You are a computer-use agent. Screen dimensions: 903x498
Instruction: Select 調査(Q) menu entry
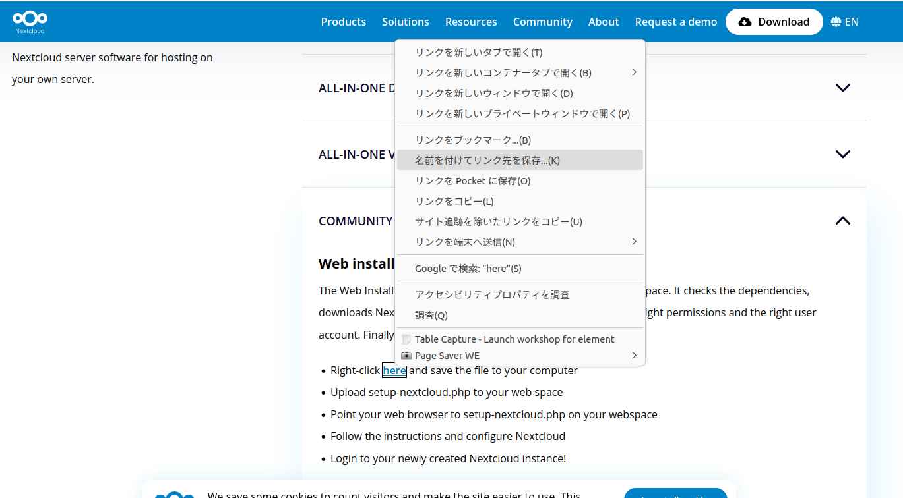pos(520,316)
